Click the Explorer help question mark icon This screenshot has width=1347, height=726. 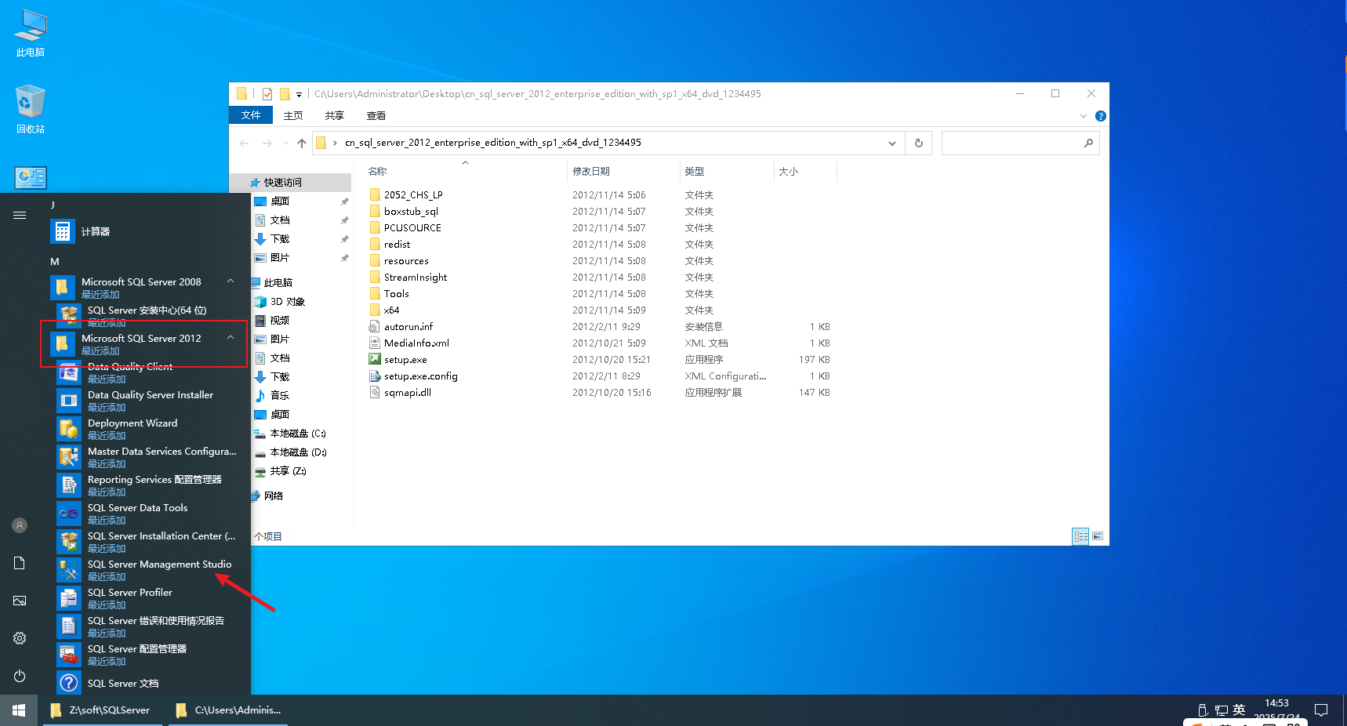pyautogui.click(x=1101, y=116)
